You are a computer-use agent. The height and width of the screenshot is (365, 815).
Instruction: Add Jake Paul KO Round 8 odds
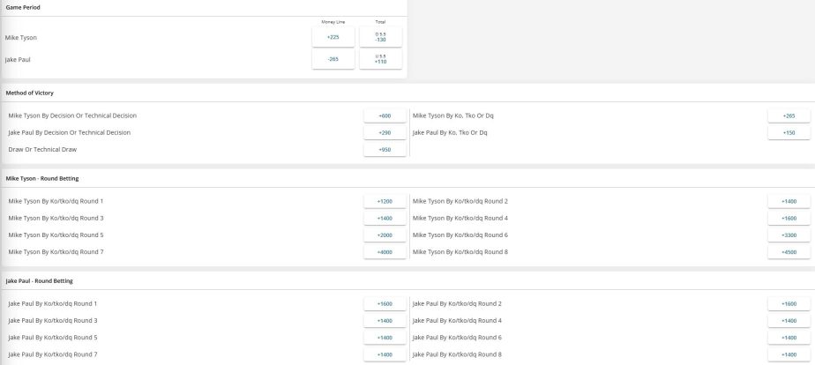(789, 354)
